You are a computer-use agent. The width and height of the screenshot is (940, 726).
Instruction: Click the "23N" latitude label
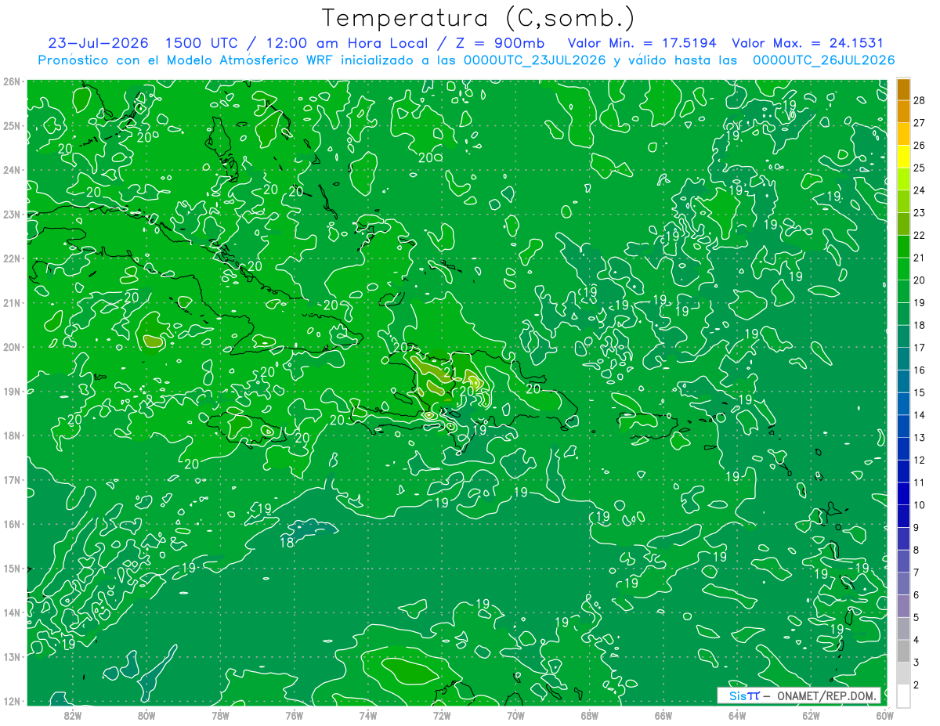(12, 214)
